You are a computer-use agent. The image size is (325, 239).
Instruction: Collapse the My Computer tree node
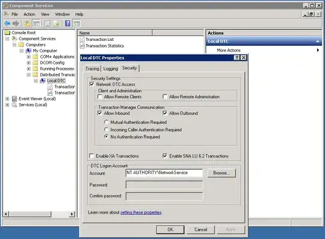point(22,51)
